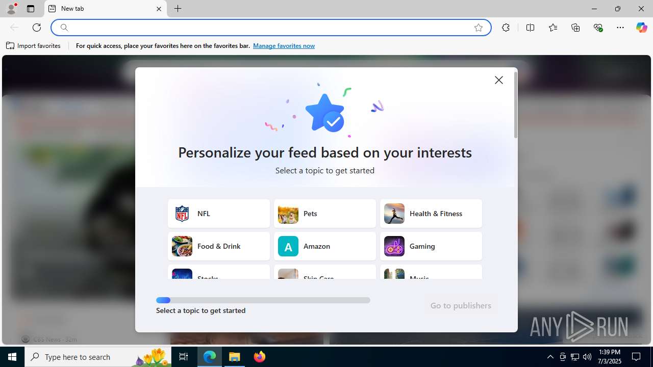Image resolution: width=653 pixels, height=367 pixels.
Task: Open the Collections icon
Action: click(575, 28)
